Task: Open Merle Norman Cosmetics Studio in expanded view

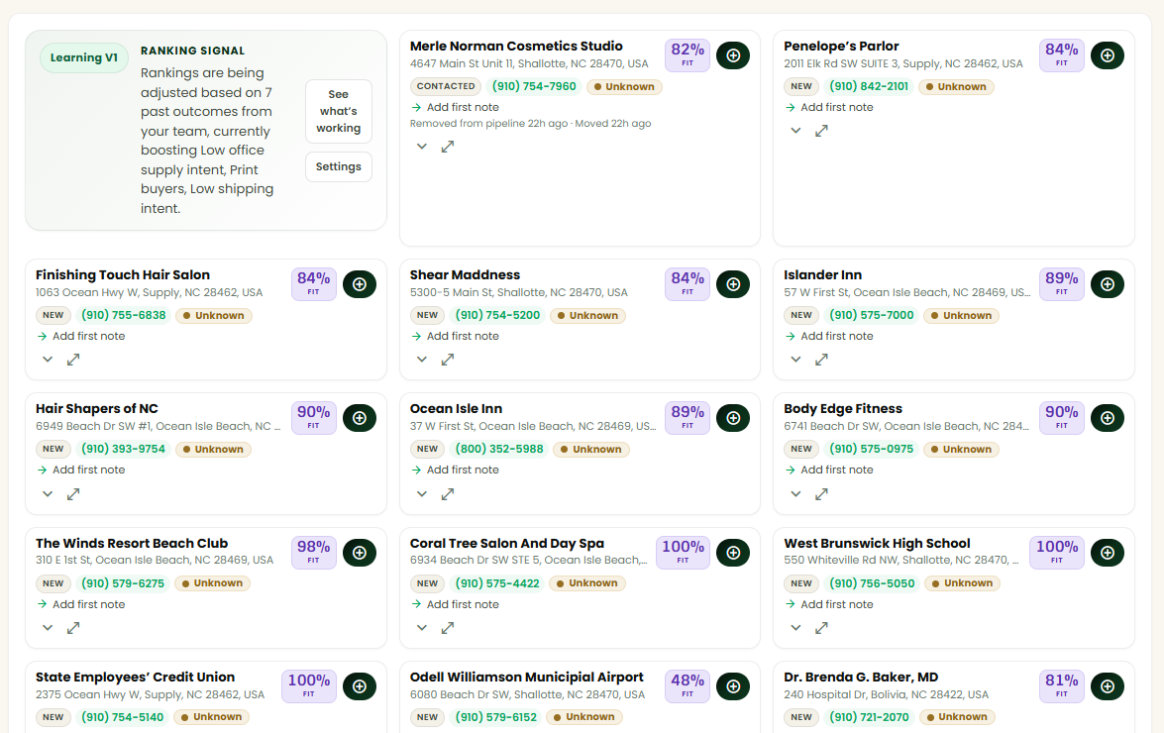Action: (x=448, y=147)
